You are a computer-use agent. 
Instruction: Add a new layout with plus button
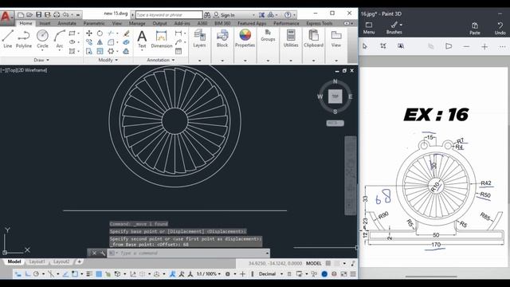[79, 261]
